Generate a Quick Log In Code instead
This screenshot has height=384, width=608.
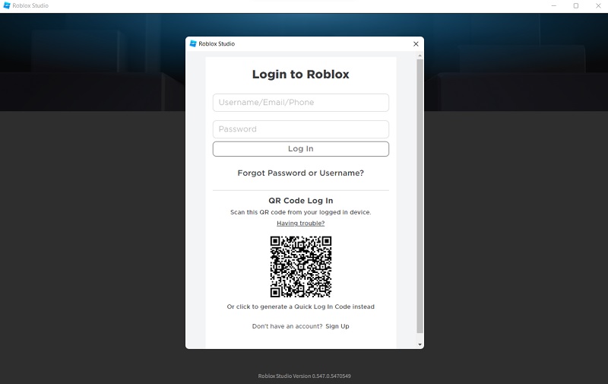(300, 306)
